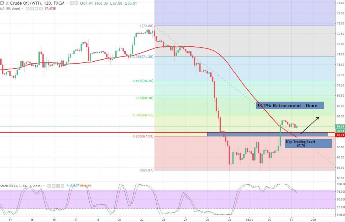345x222 pixels.
Task: Hide the MA (50, close) line via its eye icon
Action: click(x=28, y=8)
